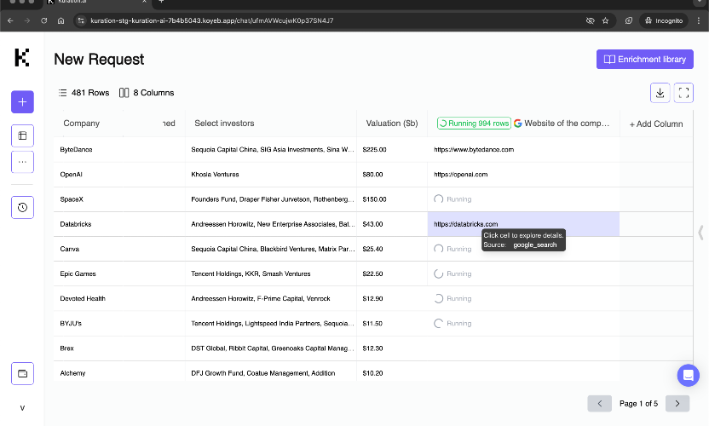The image size is (709, 426).
Task: Click the Devoted Health company cell
Action: (x=119, y=299)
